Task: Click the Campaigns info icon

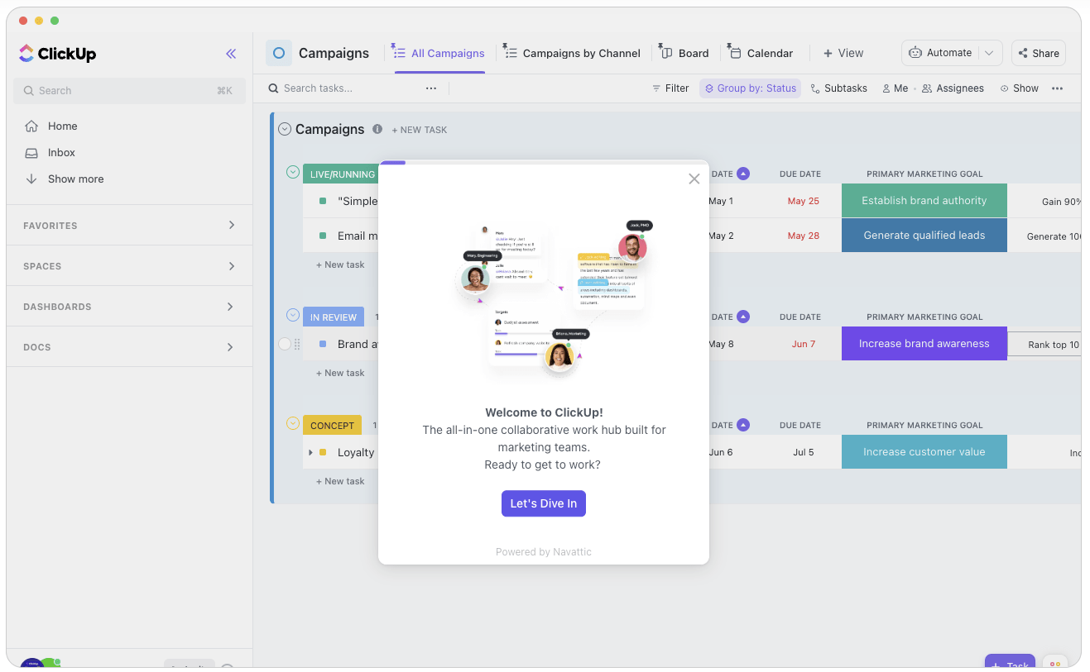Action: click(x=377, y=129)
